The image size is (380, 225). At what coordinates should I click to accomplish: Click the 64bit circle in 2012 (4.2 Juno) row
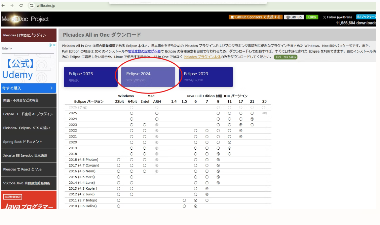[x=132, y=194]
